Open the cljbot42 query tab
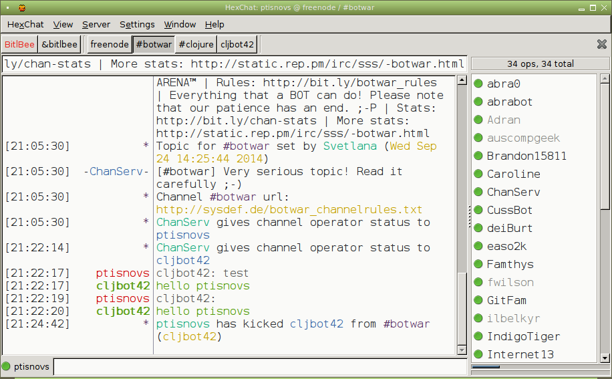The image size is (612, 379). tap(237, 45)
